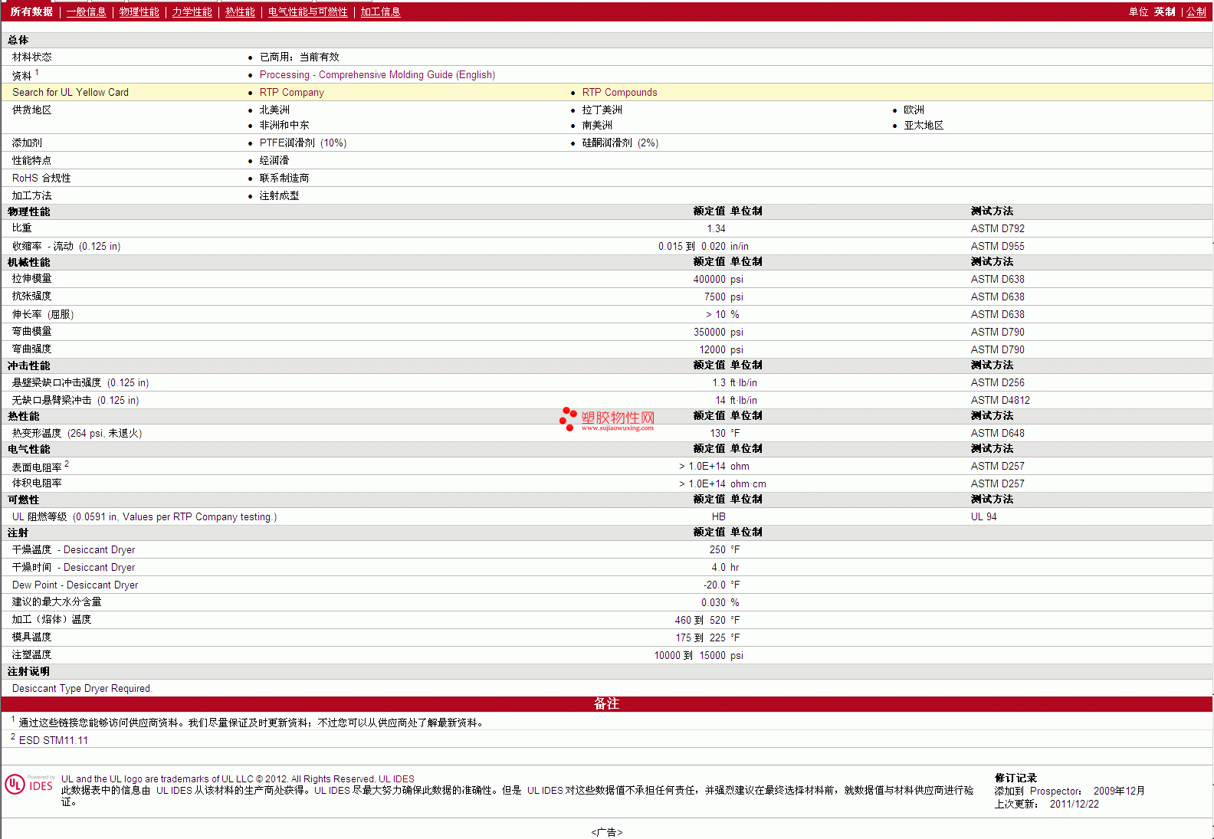Click the HB flame rating value
1214x839 pixels.
[718, 517]
